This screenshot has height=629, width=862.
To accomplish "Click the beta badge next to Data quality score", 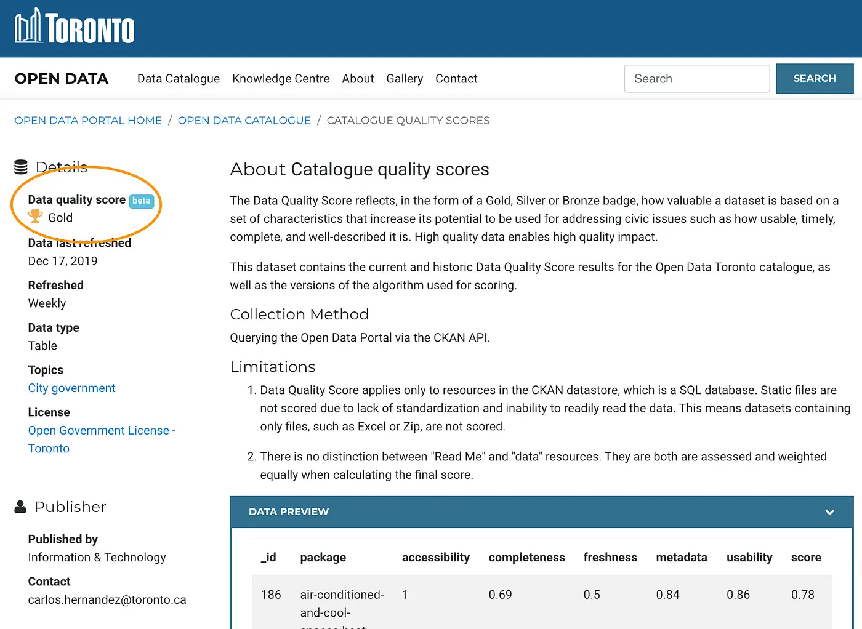I will click(141, 201).
